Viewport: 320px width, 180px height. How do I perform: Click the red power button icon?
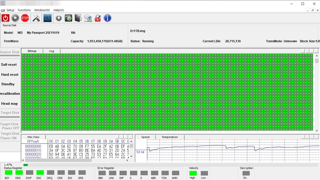(5, 18)
